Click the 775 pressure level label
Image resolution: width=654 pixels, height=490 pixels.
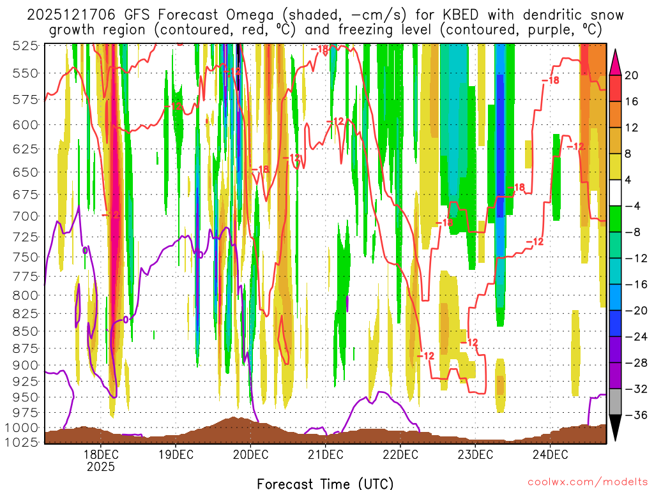(26, 277)
